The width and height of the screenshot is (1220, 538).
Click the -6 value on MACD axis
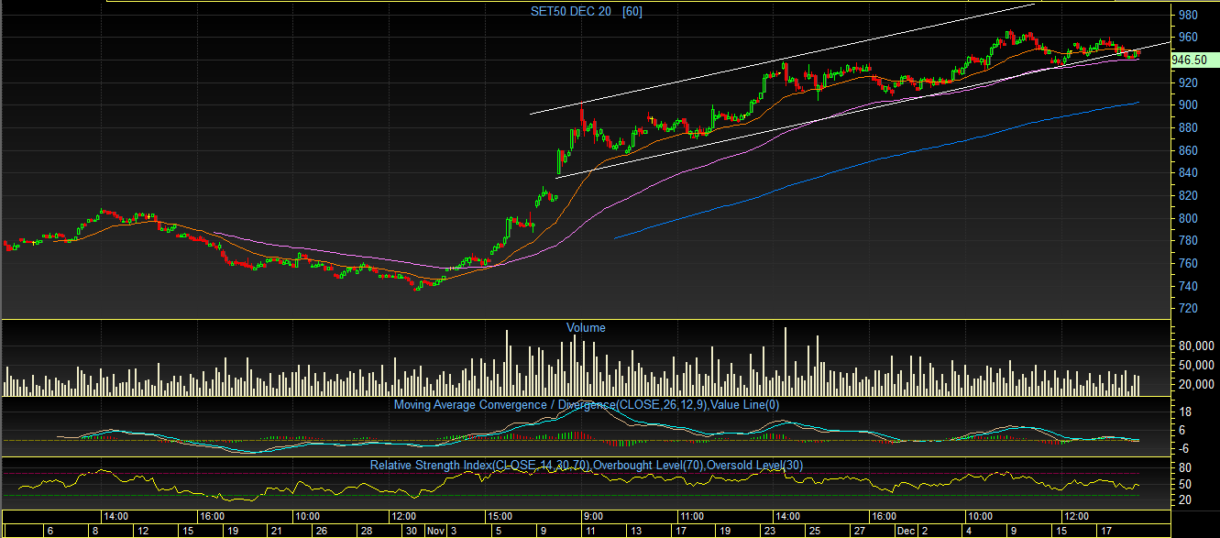[1184, 449]
